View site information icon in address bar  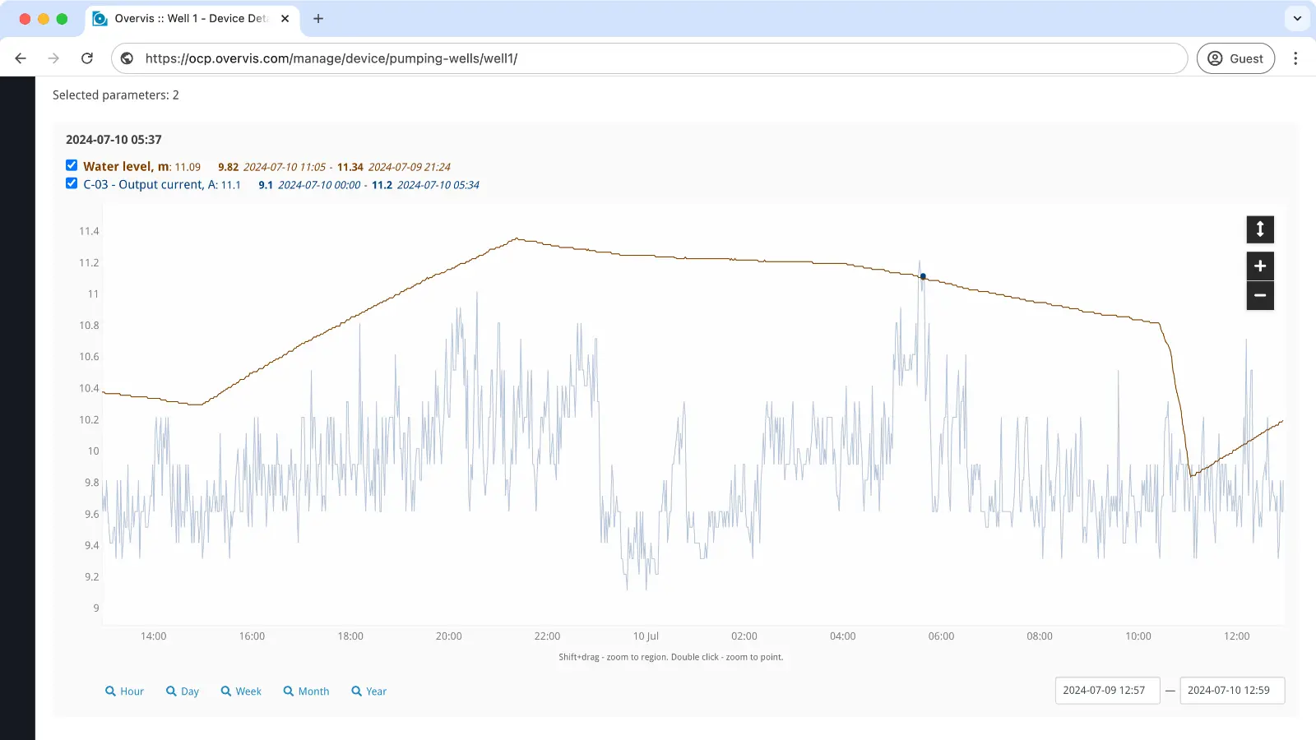tap(127, 58)
